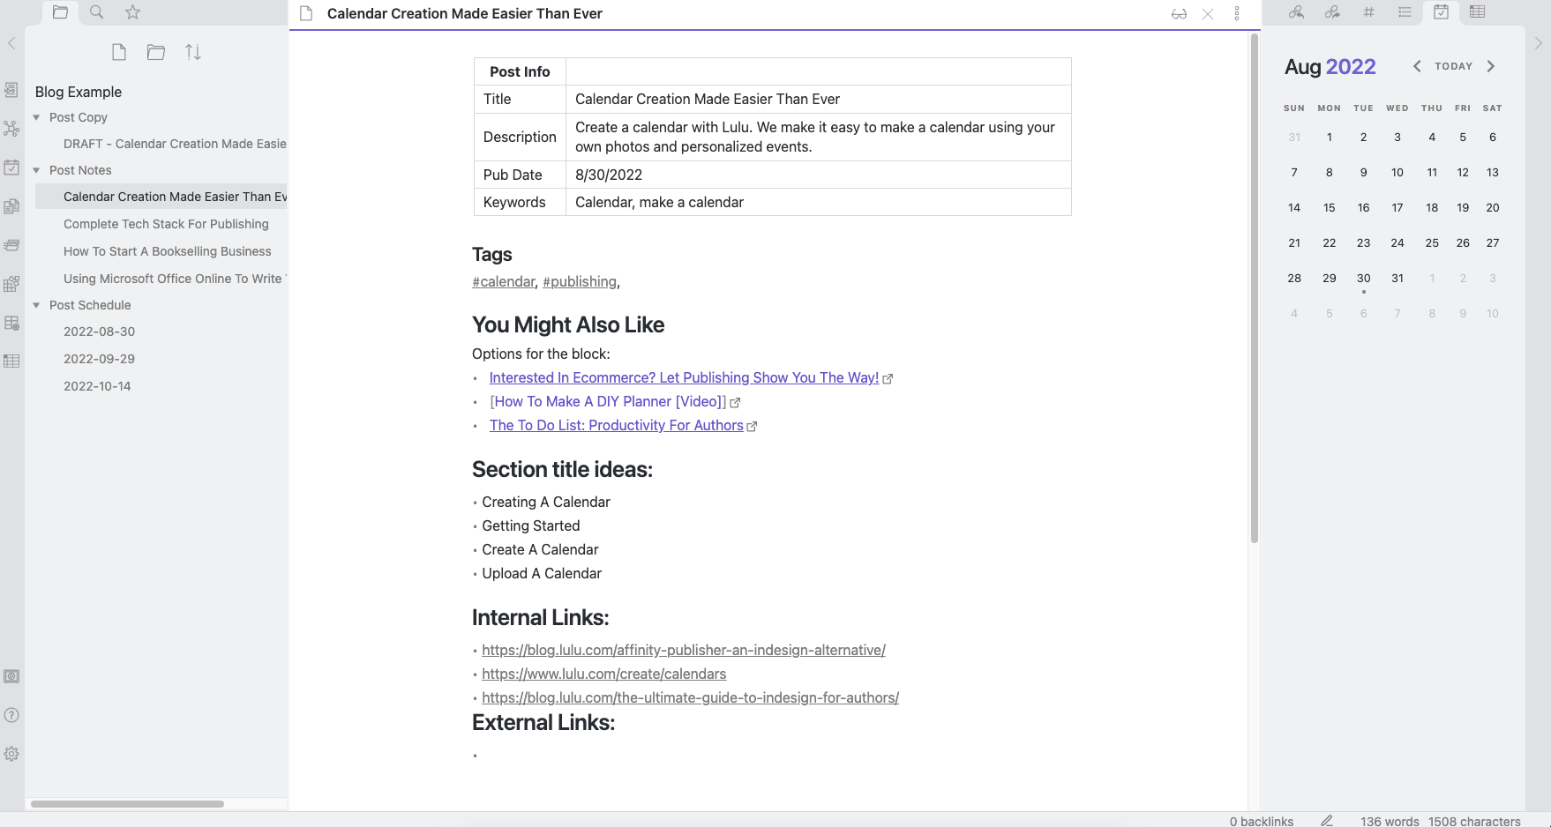Open the reading glasses view toggle

pyautogui.click(x=1179, y=13)
